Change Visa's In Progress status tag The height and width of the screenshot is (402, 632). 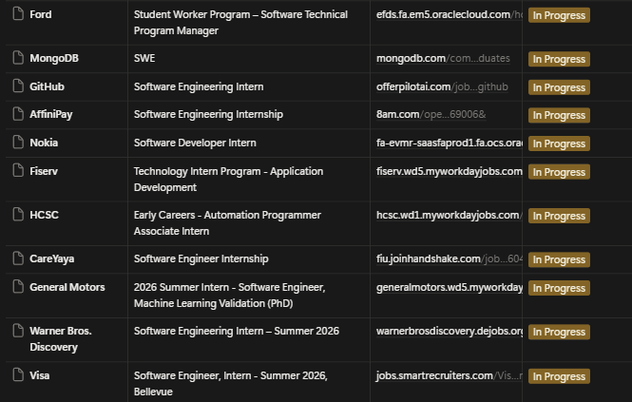pyautogui.click(x=559, y=376)
